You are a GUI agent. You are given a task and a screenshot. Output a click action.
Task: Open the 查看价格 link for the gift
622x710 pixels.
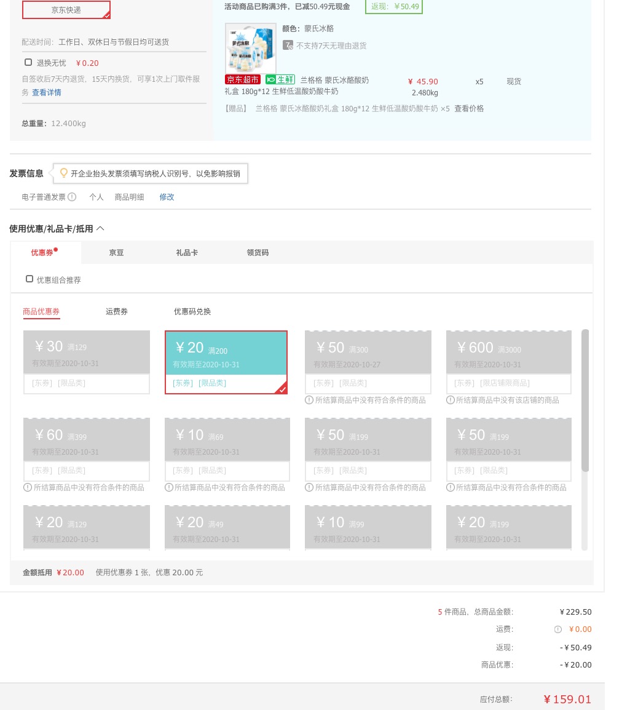pyautogui.click(x=469, y=109)
